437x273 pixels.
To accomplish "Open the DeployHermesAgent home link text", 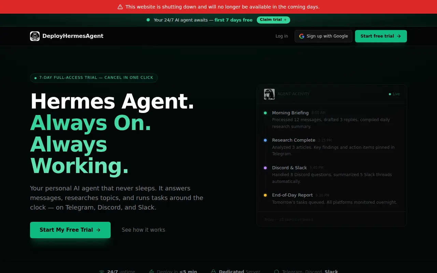I will [x=73, y=36].
